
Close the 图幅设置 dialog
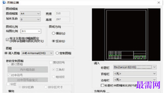click(x=159, y=3)
